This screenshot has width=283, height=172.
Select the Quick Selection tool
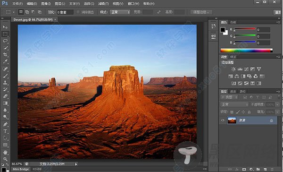coord(5,48)
